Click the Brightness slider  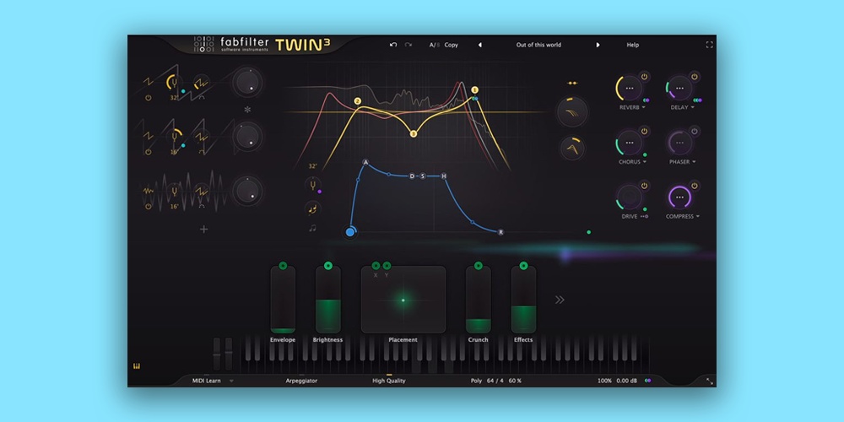tap(327, 300)
